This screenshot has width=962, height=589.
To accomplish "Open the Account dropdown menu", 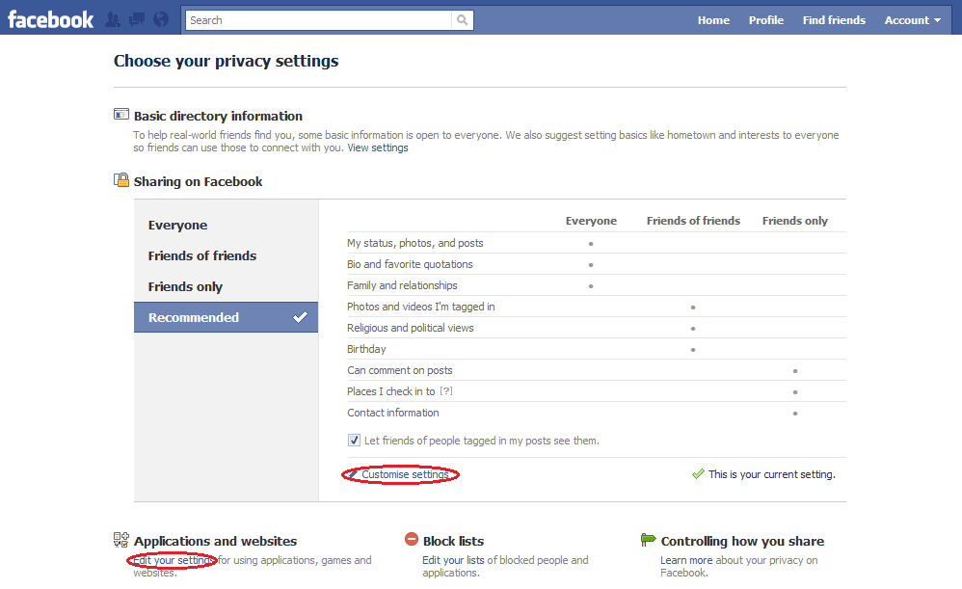I will point(912,20).
